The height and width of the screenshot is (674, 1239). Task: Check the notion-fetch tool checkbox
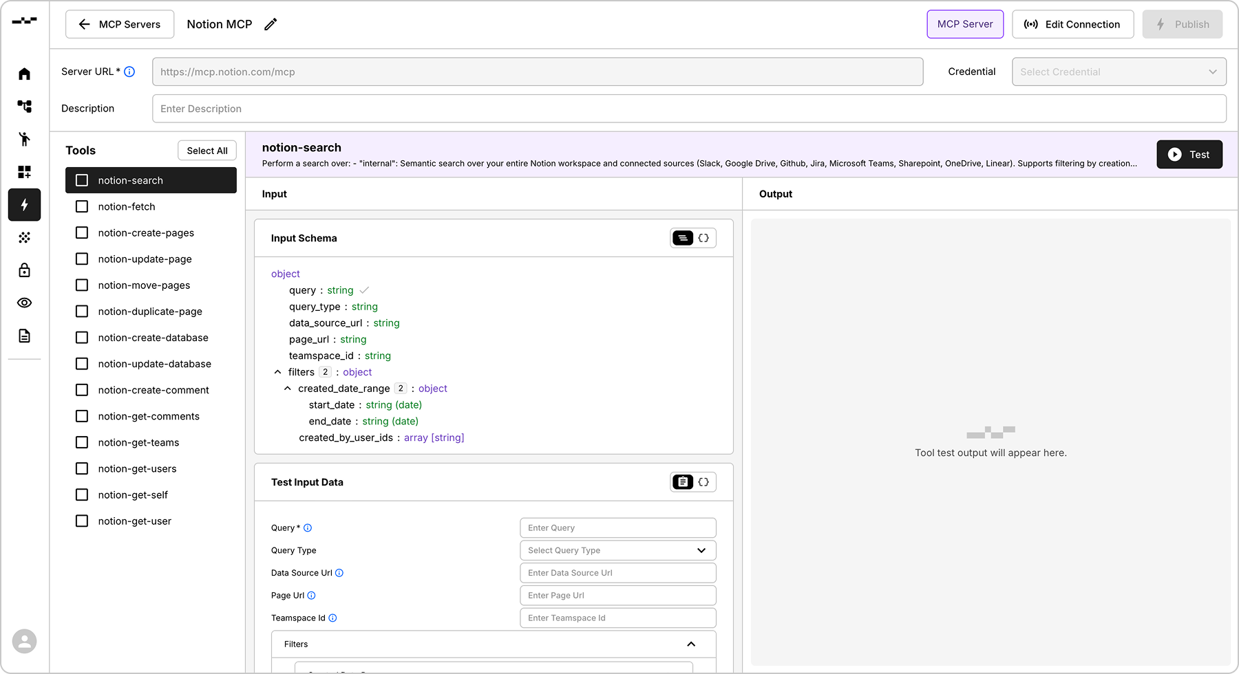[x=82, y=206]
